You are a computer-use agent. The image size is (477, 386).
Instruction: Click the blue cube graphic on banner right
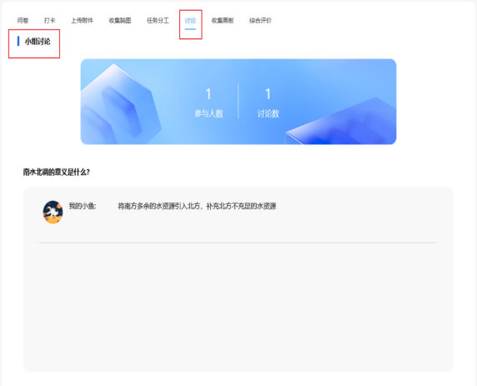click(x=340, y=121)
